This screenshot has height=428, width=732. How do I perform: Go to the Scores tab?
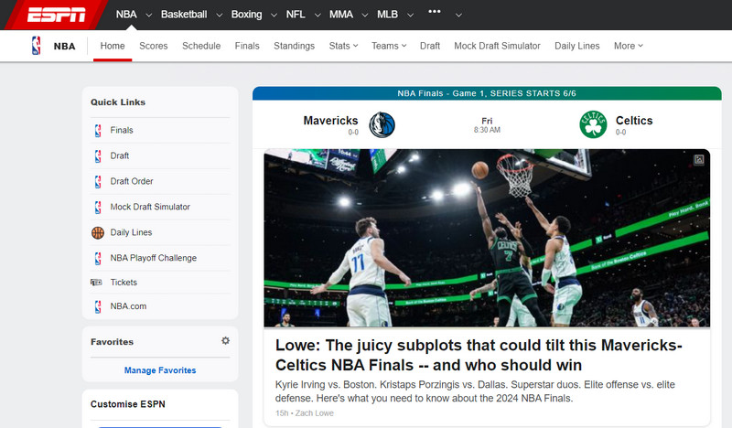(153, 46)
